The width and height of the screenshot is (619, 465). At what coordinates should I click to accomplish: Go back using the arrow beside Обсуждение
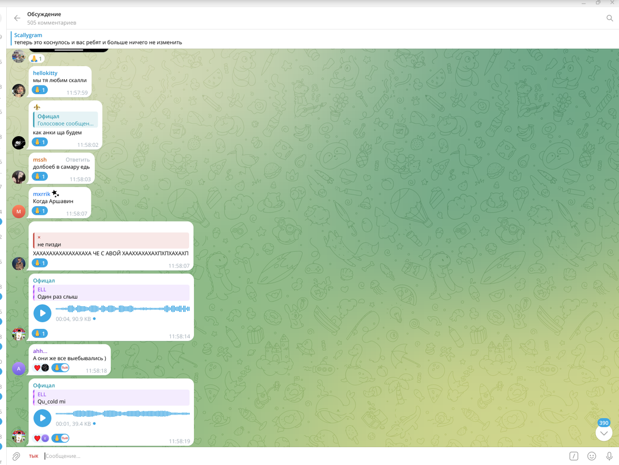[17, 18]
